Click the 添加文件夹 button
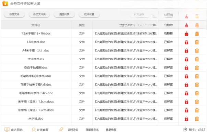This screenshot has width=207, height=132. click(x=39, y=14)
